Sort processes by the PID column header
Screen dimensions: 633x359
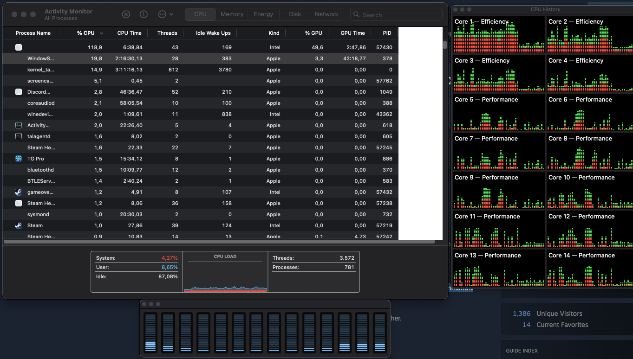387,33
